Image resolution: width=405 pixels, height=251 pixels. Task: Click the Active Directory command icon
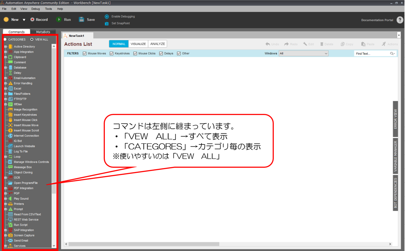10,47
